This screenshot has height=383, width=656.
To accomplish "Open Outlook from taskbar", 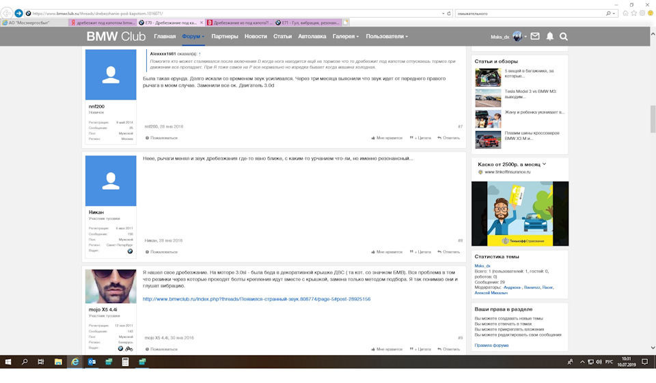I will (92, 362).
